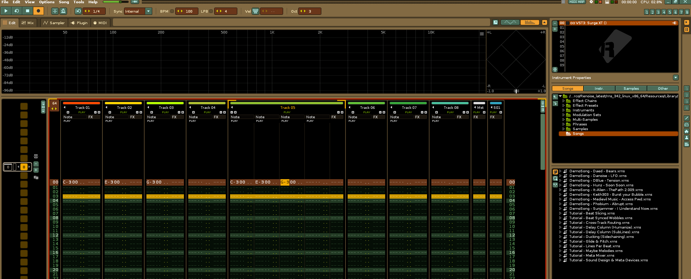691x279 pixels.
Task: Toggle pattern follow button in transport
Action: [55, 11]
